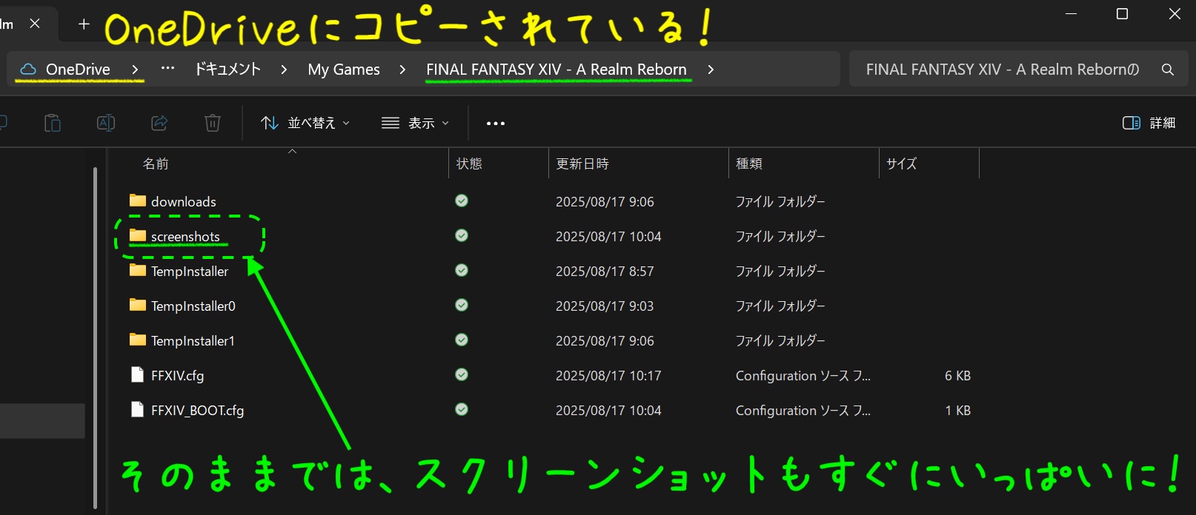Click sync status icon for FFXIV_BOOT.cfg
The height and width of the screenshot is (515, 1196).
[x=462, y=409]
